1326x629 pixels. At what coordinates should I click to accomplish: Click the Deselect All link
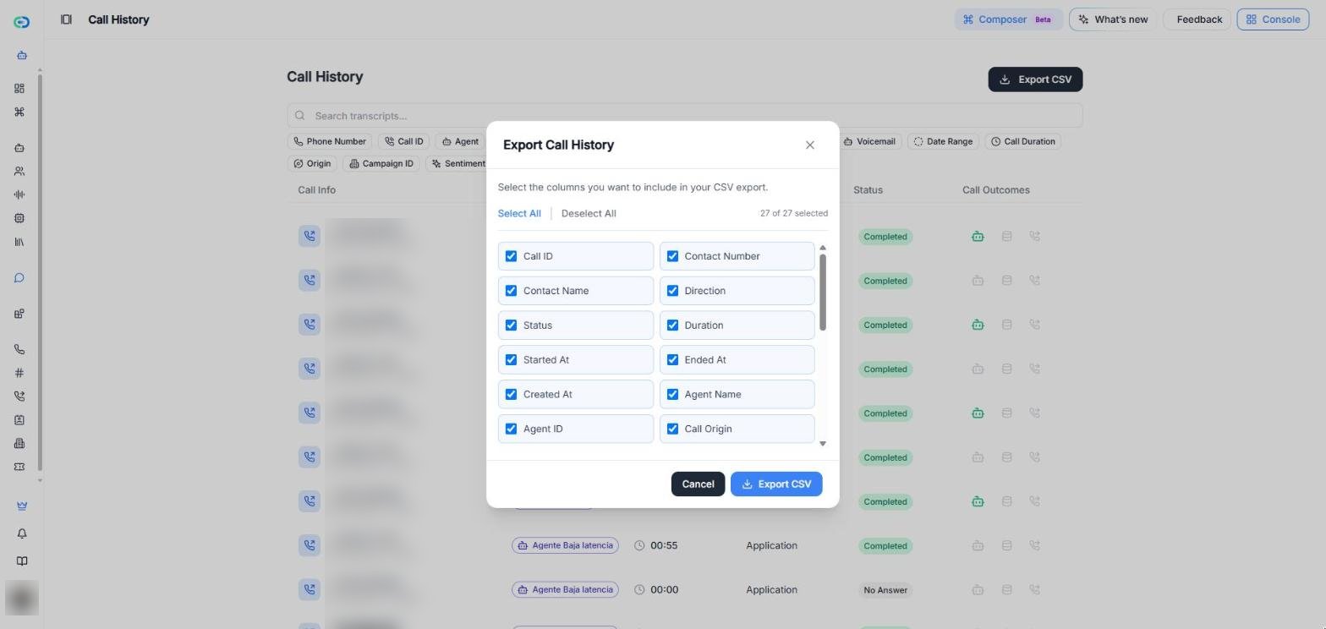coord(589,213)
